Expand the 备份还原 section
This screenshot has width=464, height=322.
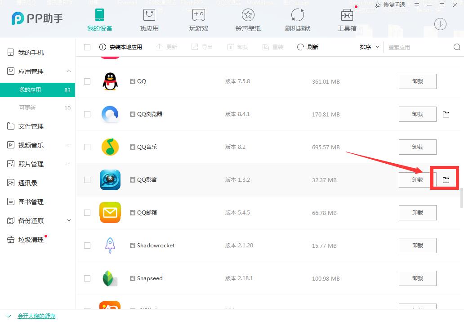tap(69, 220)
